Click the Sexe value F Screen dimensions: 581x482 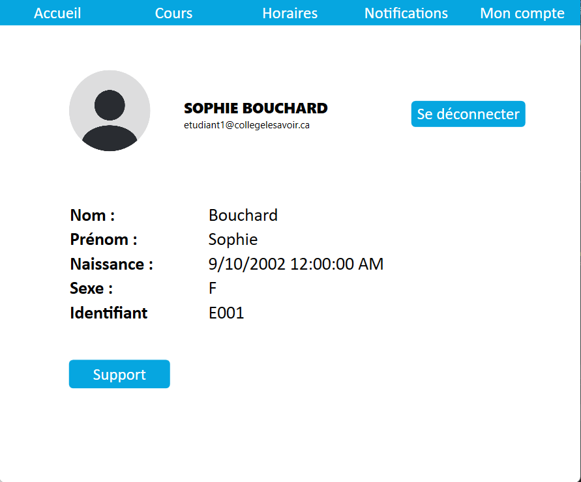[213, 289]
